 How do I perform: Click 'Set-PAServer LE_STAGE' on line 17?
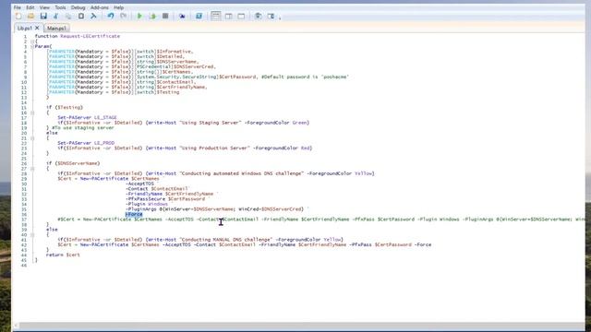87,117
